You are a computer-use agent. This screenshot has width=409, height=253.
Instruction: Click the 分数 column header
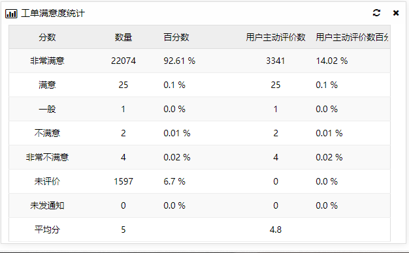pos(47,37)
